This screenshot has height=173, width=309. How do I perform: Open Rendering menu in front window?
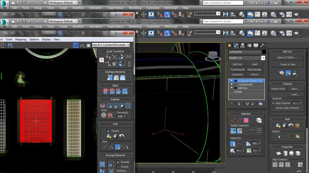tap(135, 26)
